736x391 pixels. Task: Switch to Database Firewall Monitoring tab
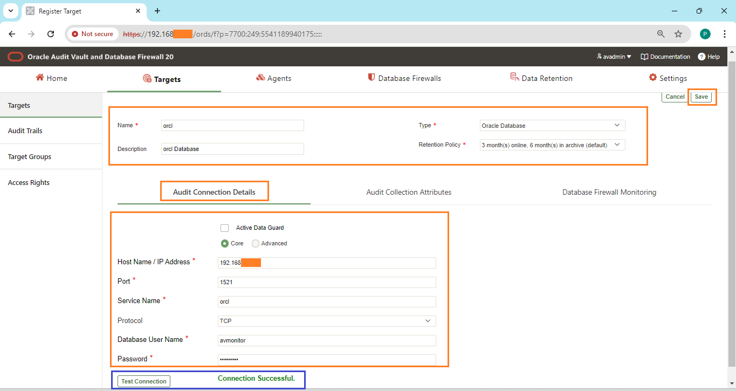tap(609, 192)
